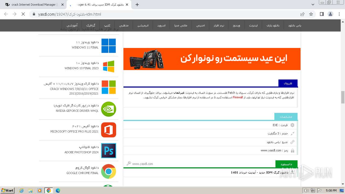
Task: Follow the red Firewall link
Action: [x=238, y=97]
